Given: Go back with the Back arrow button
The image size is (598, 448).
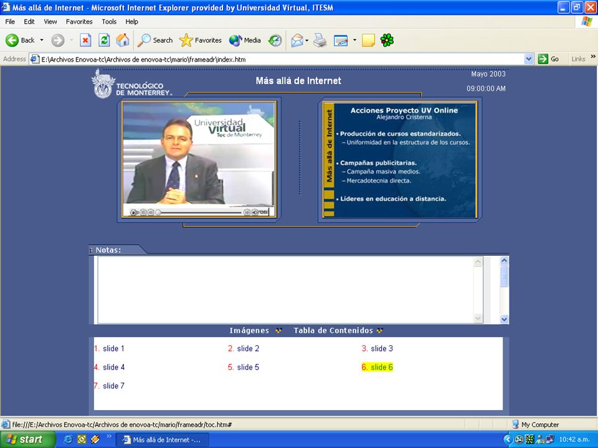Looking at the screenshot, I should pos(20,40).
